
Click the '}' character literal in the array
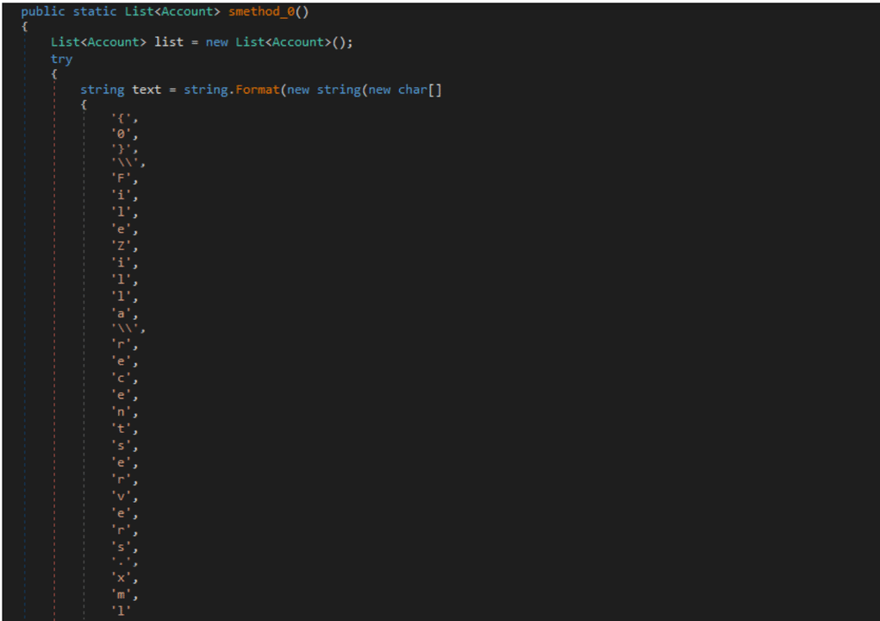122,148
